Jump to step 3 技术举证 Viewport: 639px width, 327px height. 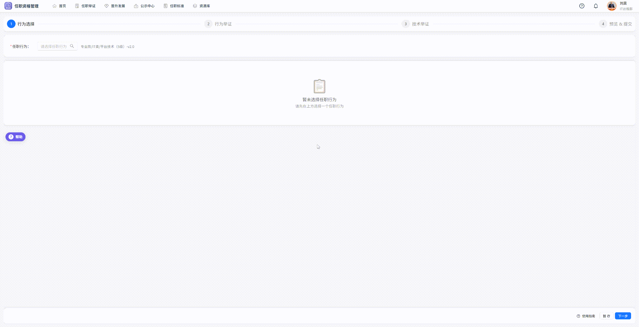[416, 24]
